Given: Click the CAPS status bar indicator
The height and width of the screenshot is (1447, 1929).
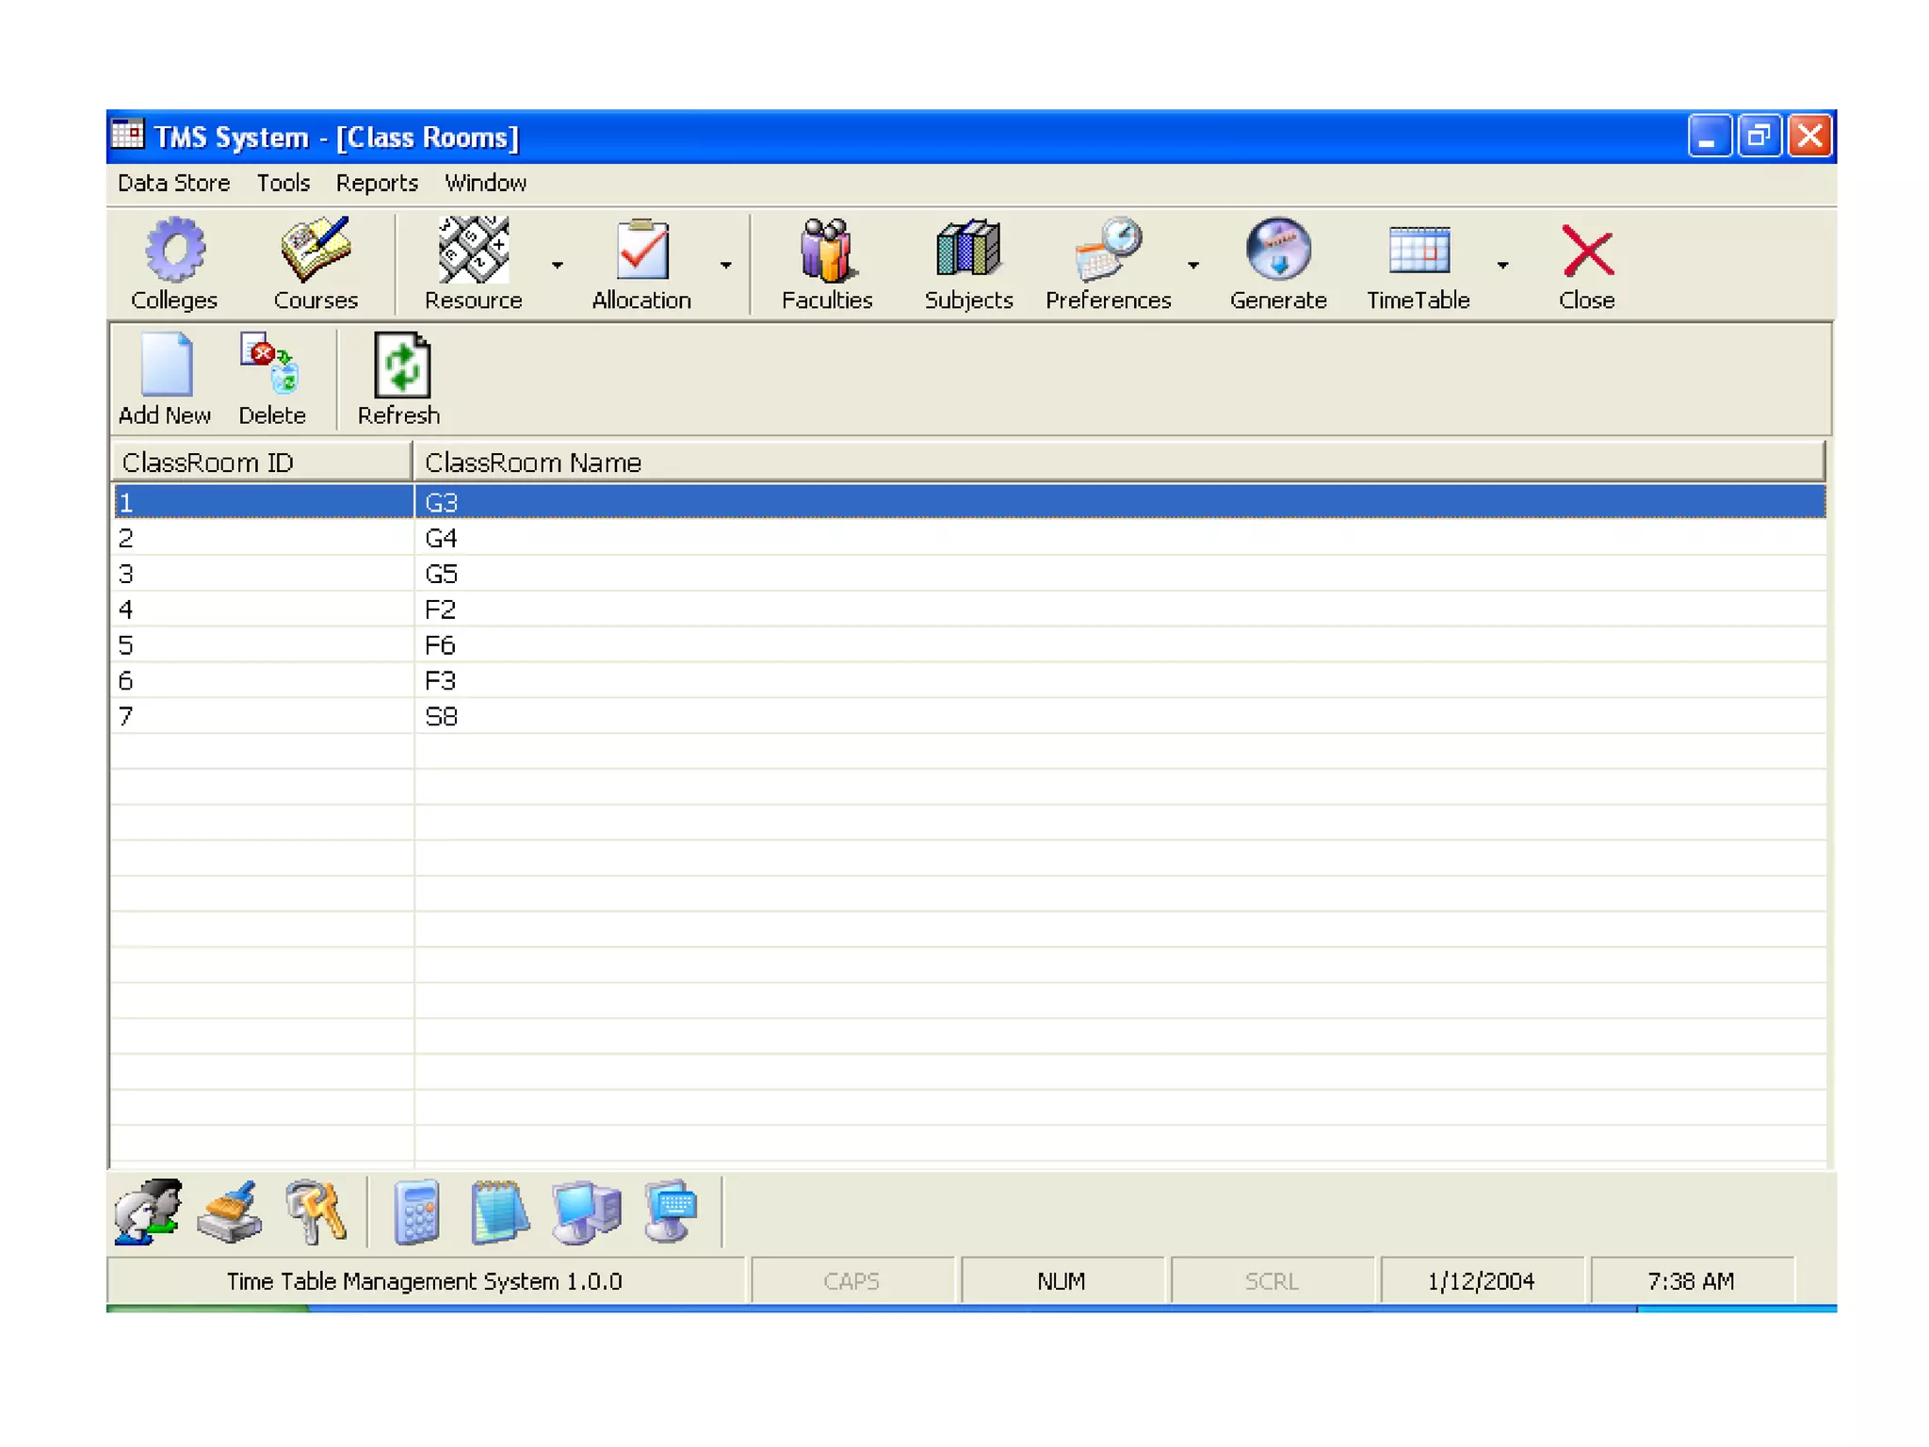Looking at the screenshot, I should click(852, 1281).
